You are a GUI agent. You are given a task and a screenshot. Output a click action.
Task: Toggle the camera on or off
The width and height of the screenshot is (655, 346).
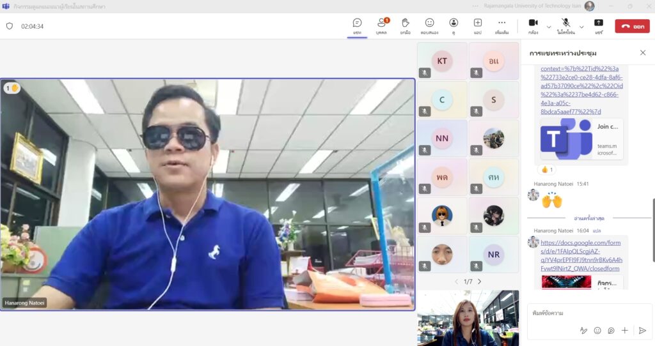[x=533, y=26]
